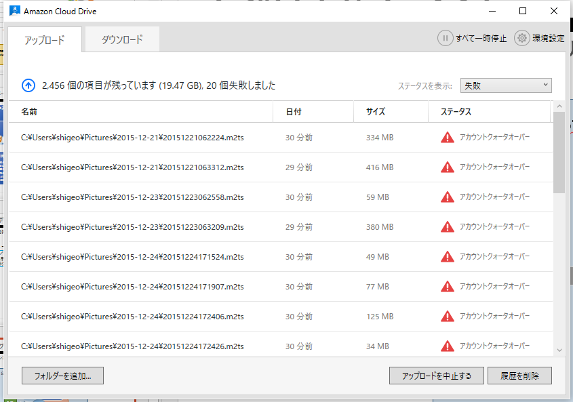
Task: Click the 380 MB size cell
Action: pos(380,227)
